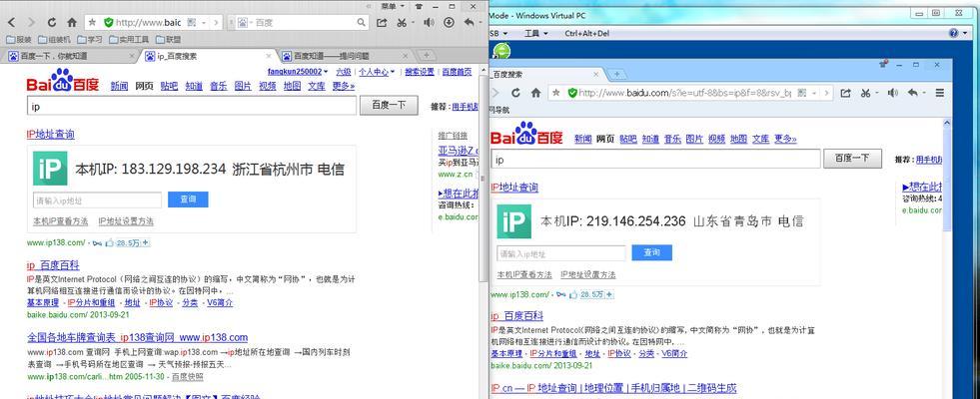Reload the page in left browser
The width and height of the screenshot is (980, 399).
point(52,23)
